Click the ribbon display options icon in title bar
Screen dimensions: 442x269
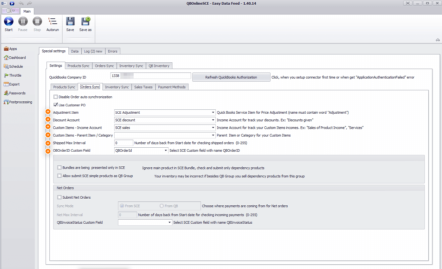[x=408, y=3]
